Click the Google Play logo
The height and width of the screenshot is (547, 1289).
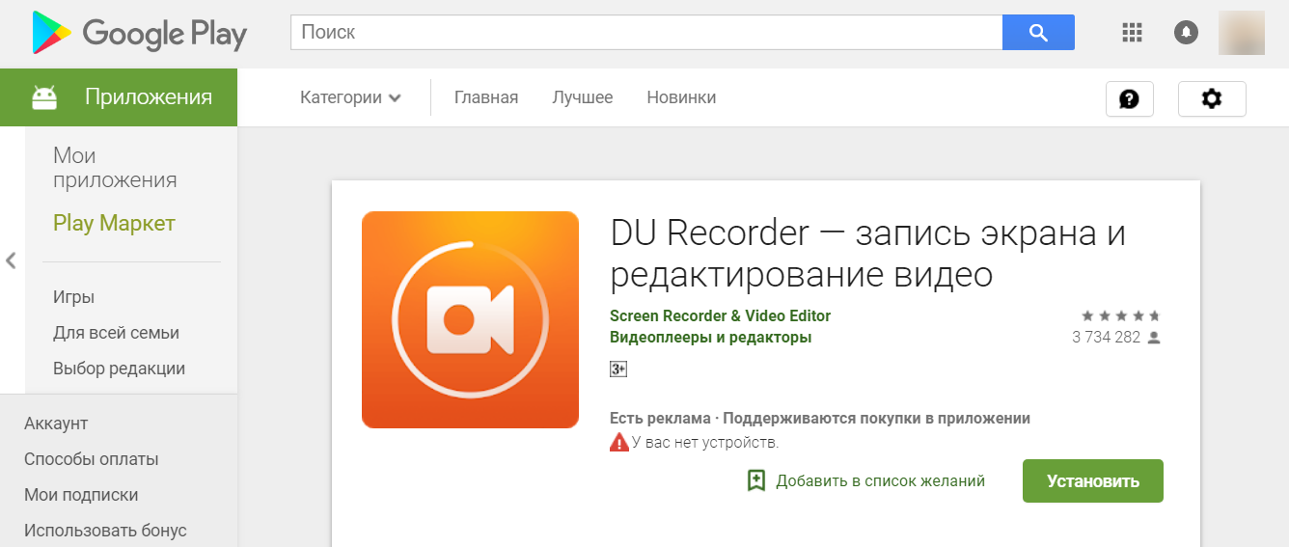139,34
